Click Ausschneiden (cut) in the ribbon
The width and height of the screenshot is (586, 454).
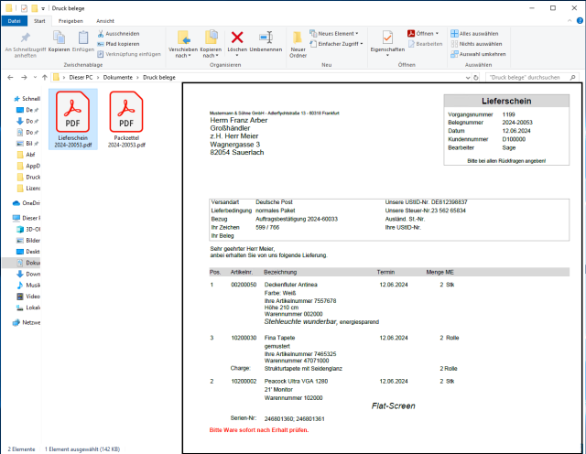coord(122,33)
